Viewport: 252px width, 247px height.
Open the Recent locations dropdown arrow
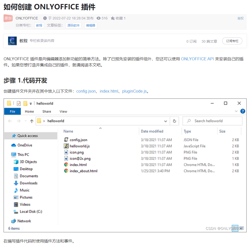26,121
